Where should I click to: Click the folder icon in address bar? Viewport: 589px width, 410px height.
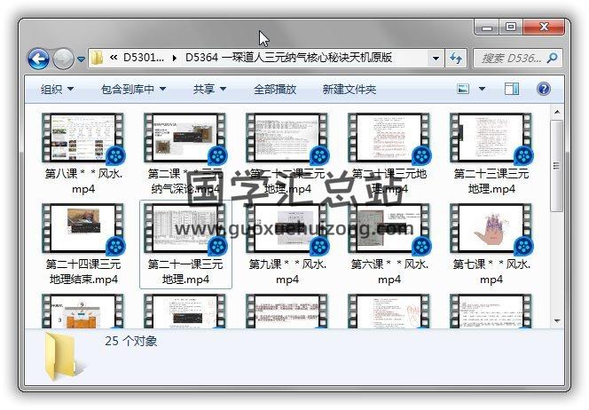(98, 59)
